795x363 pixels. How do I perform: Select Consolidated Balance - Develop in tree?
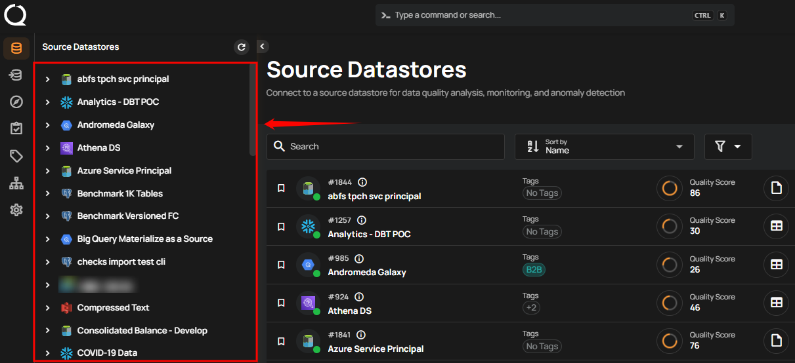[x=142, y=331]
